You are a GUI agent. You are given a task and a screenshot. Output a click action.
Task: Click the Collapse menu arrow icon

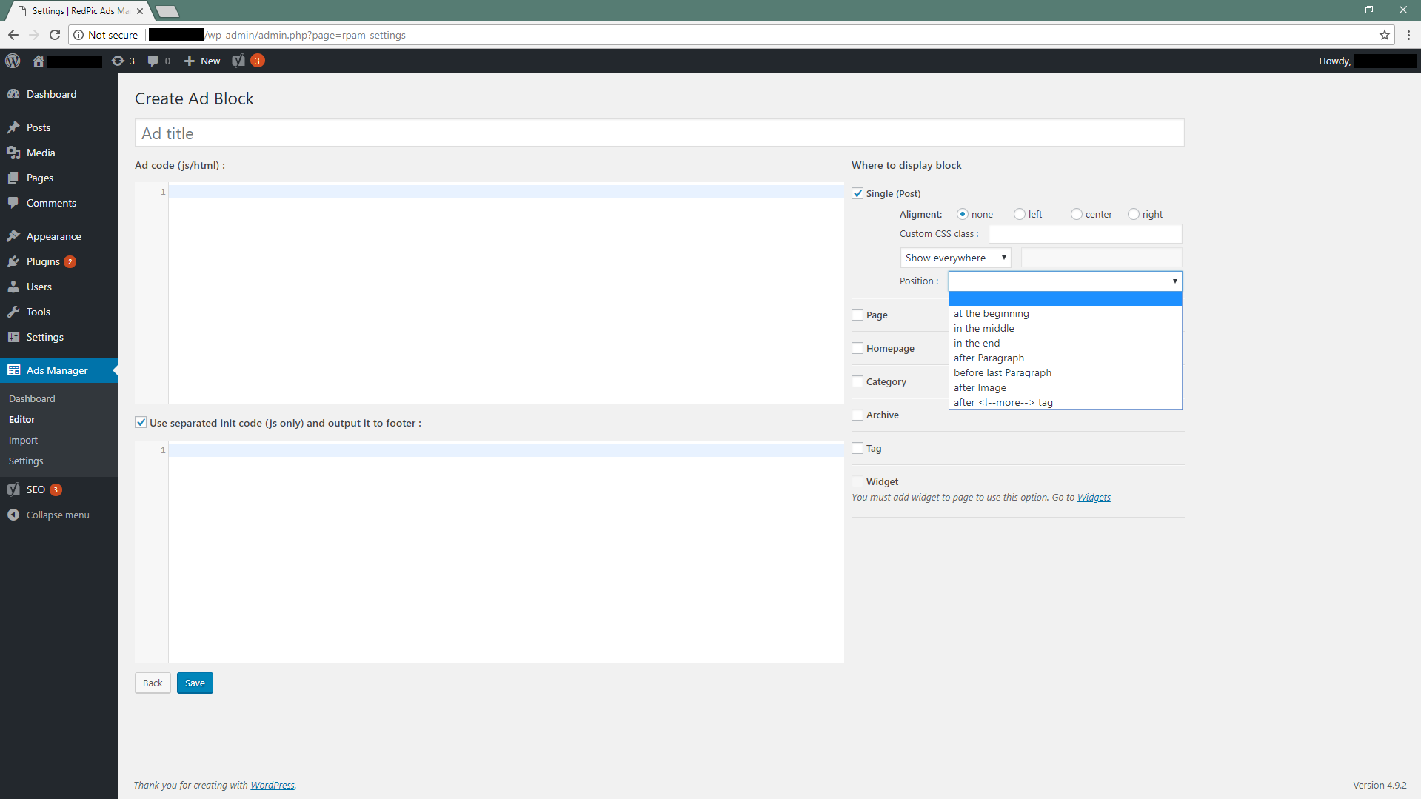[x=13, y=515]
